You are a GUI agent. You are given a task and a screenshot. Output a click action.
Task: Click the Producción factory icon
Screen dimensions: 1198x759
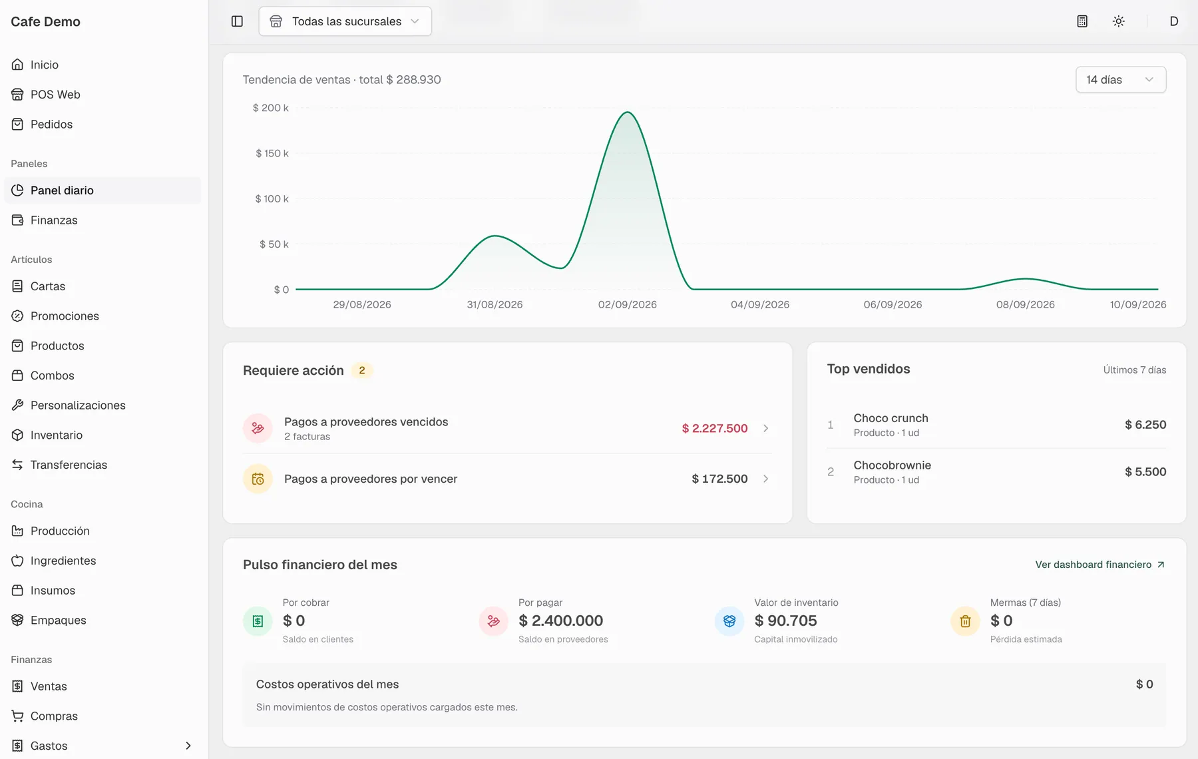pyautogui.click(x=17, y=531)
